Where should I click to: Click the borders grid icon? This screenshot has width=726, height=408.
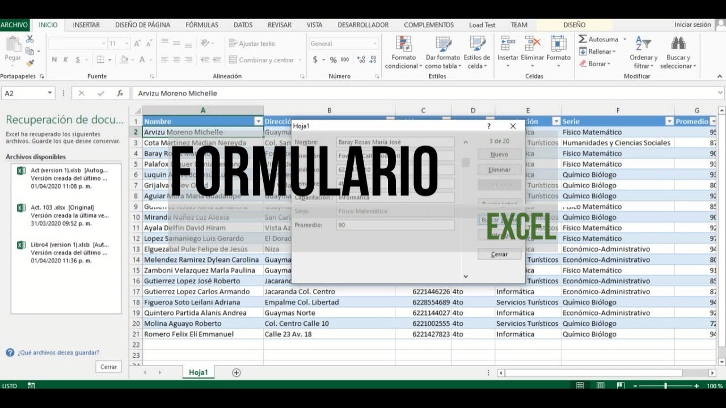(x=100, y=59)
